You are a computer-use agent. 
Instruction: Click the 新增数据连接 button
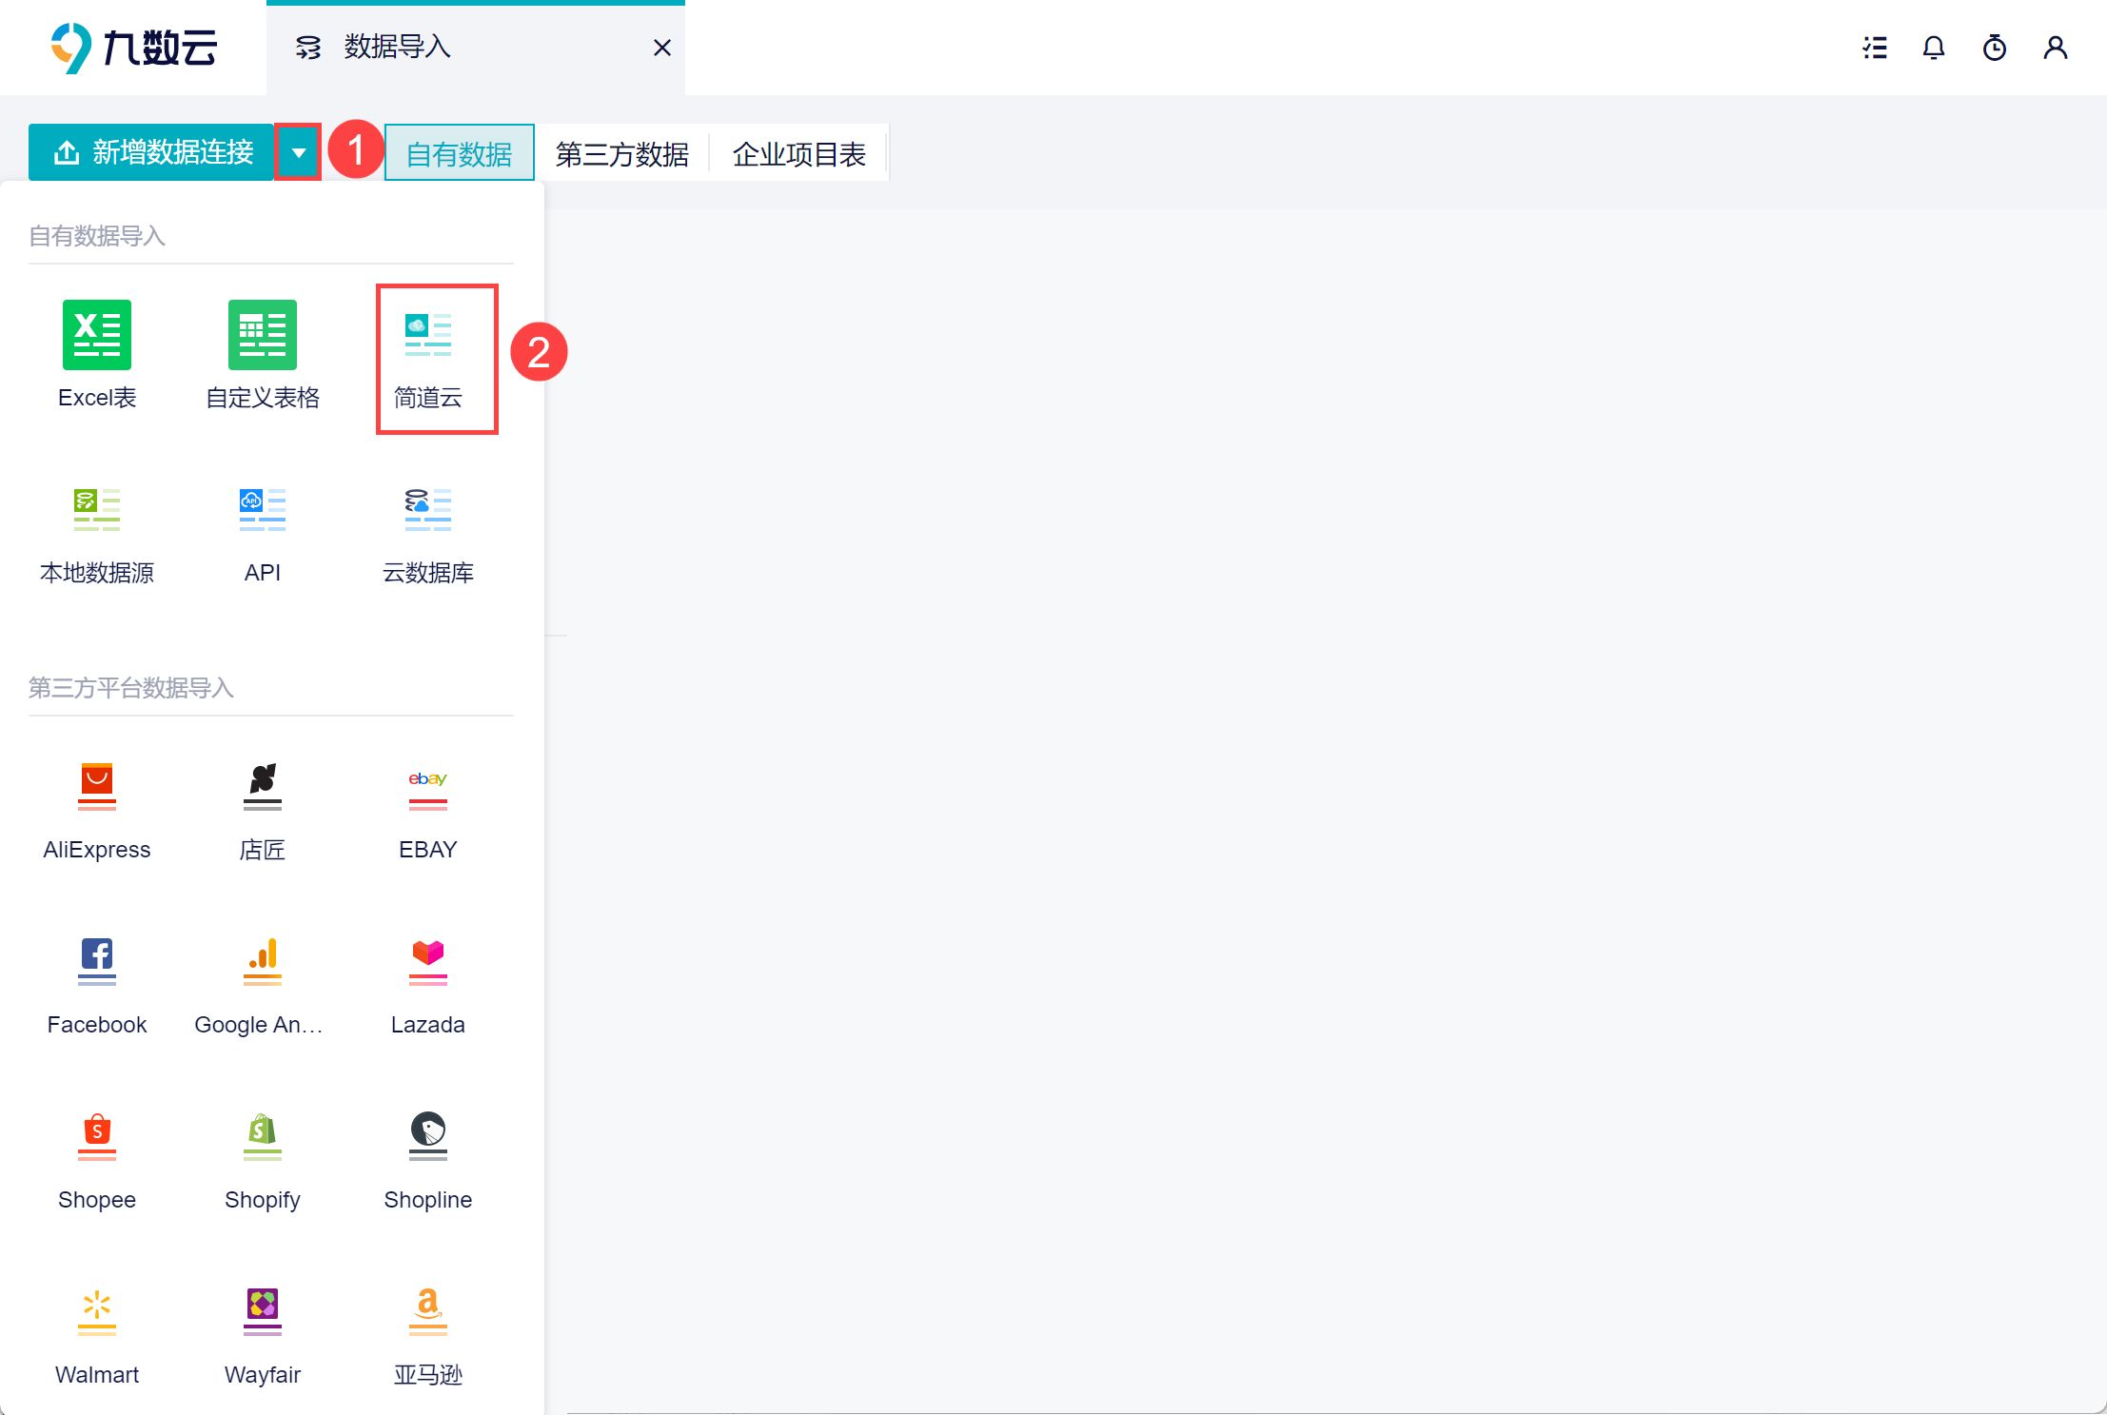152,152
